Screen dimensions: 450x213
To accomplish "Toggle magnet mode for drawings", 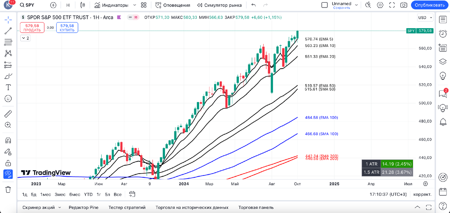I will 8,140.
